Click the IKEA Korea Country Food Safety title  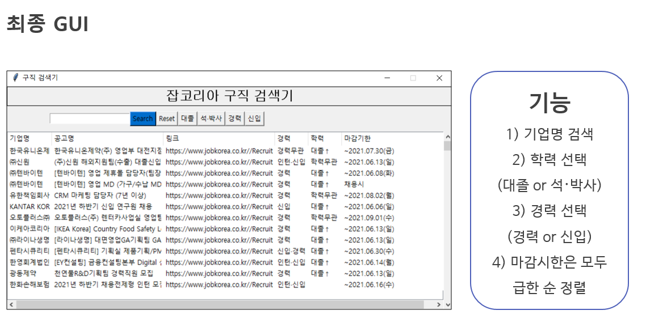[108, 229]
